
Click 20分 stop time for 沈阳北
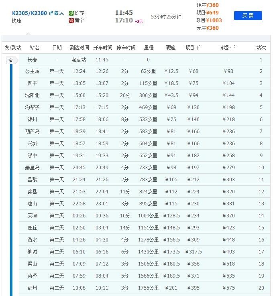125,95
